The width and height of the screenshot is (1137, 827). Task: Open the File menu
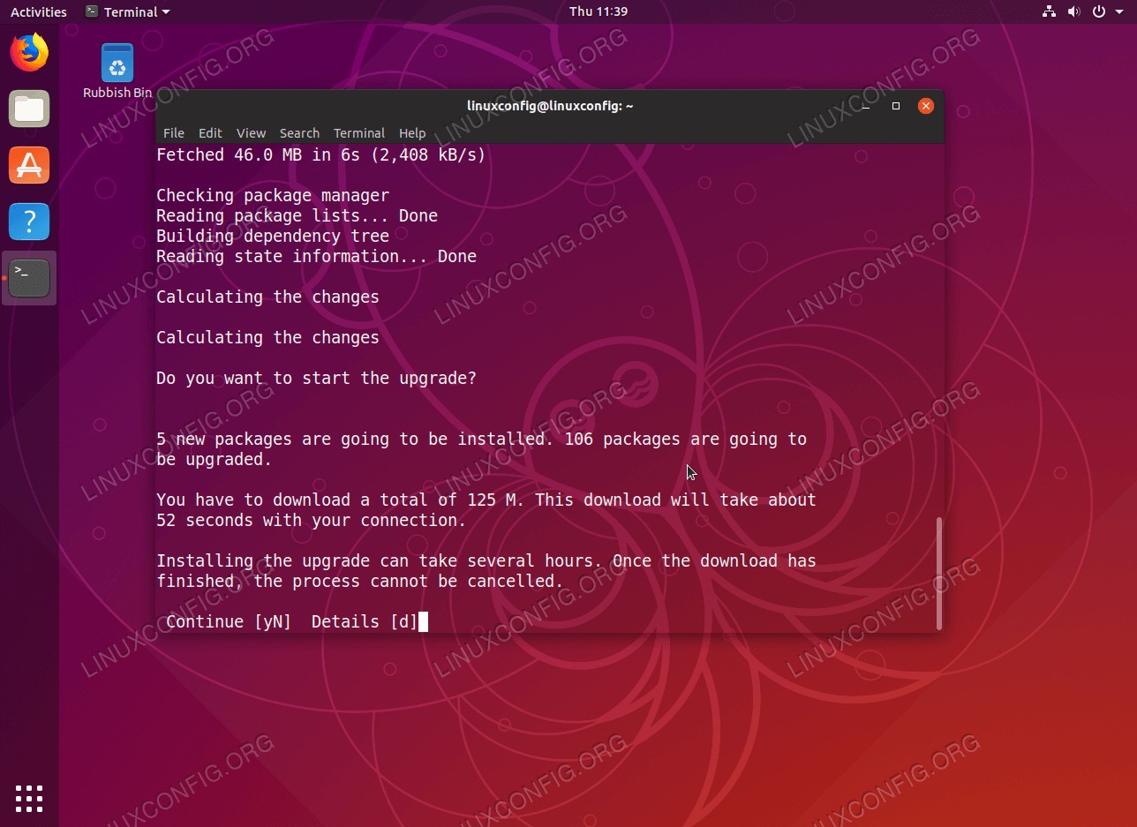(x=174, y=133)
